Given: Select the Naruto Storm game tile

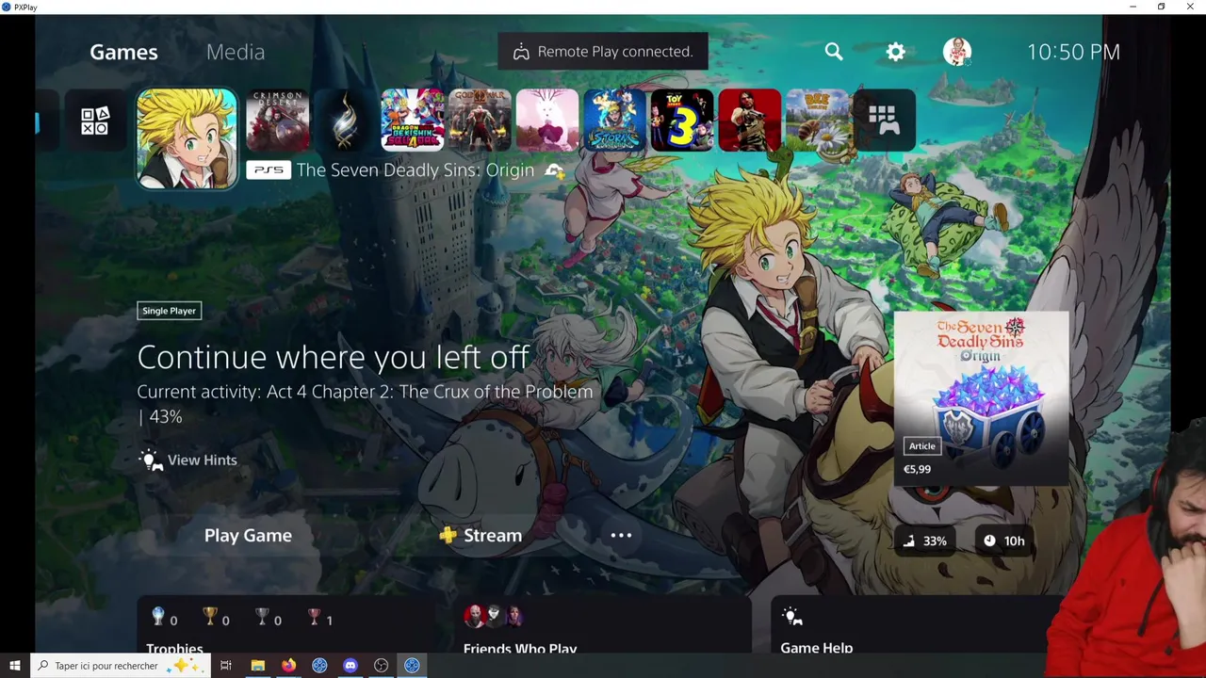Looking at the screenshot, I should (x=614, y=121).
